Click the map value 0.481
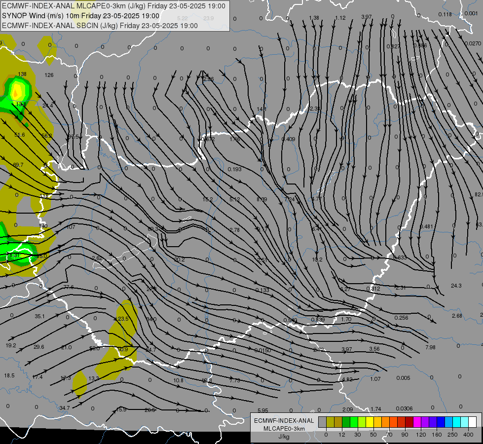Image resolution: width=483 pixels, height=444 pixels. click(427, 226)
